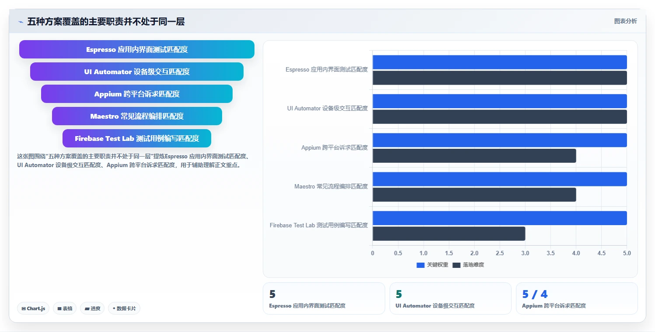The height and width of the screenshot is (332, 655).
Task: Click Espresso blue 关键权重 chart bar
Action: coord(500,62)
